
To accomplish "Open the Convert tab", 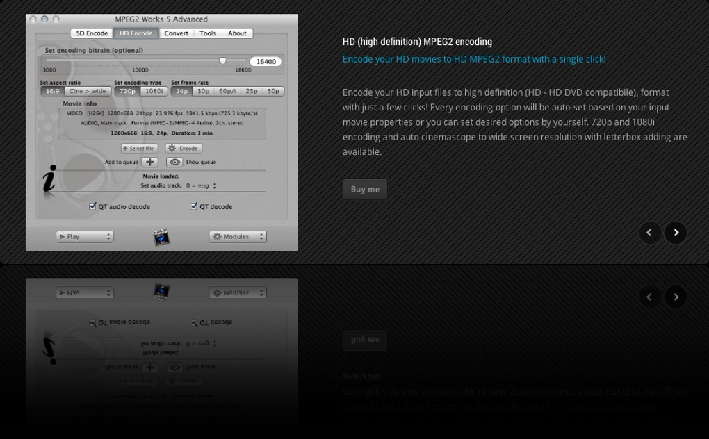I will click(x=177, y=33).
